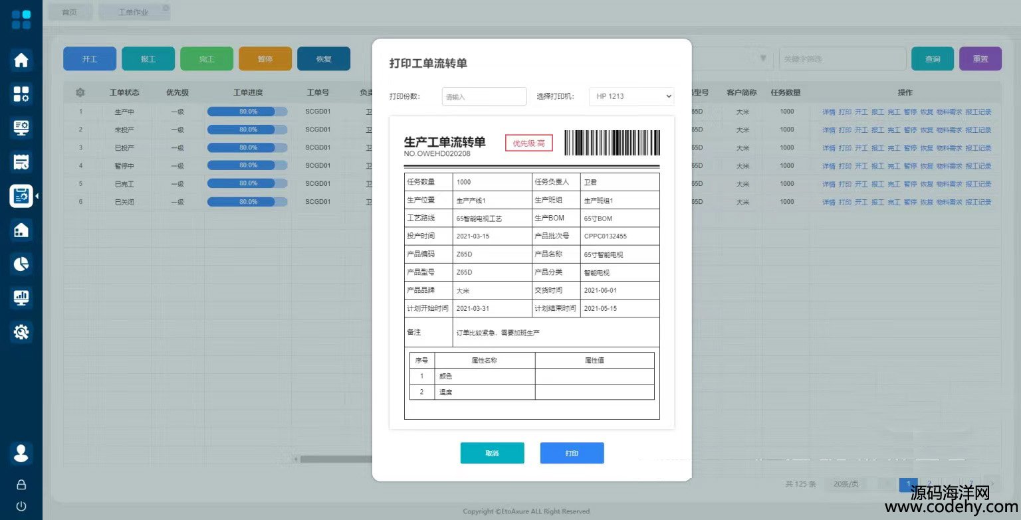The image size is (1021, 520).
Task: Click 物料需求 link in the third table row
Action: (x=949, y=148)
